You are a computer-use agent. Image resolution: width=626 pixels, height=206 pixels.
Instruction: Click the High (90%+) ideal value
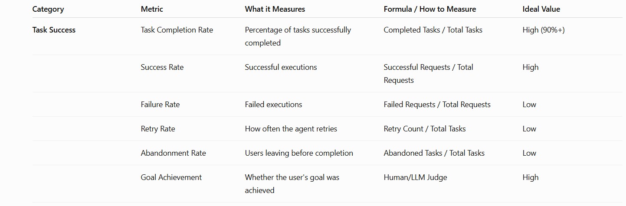544,30
